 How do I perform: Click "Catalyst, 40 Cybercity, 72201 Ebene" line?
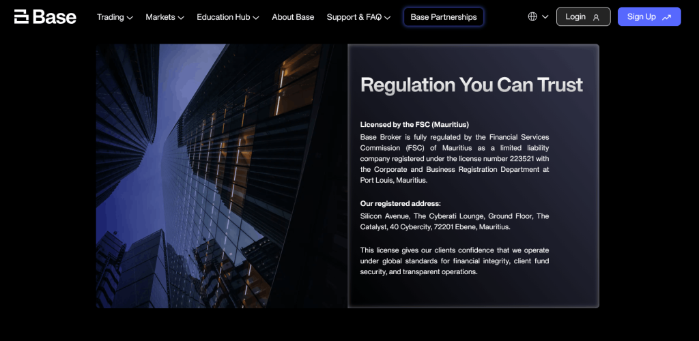pos(435,226)
